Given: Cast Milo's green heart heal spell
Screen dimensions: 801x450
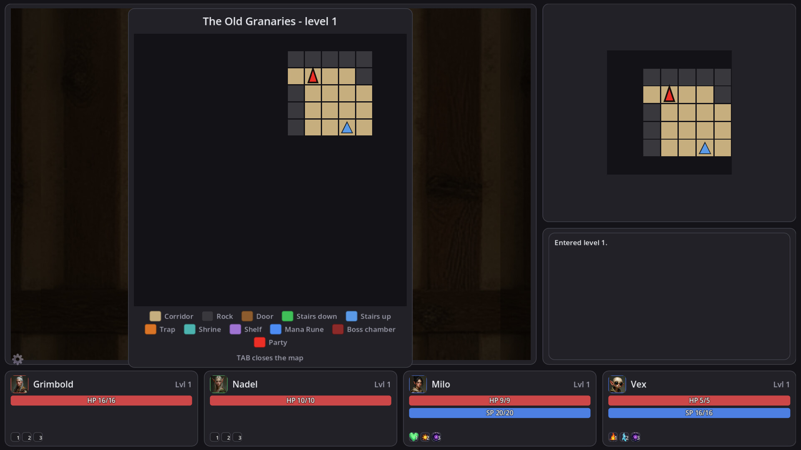Looking at the screenshot, I should pyautogui.click(x=414, y=437).
